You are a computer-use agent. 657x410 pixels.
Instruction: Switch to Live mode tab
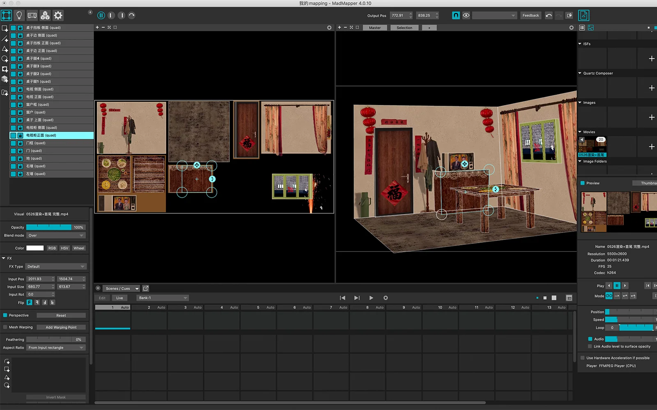coord(119,298)
